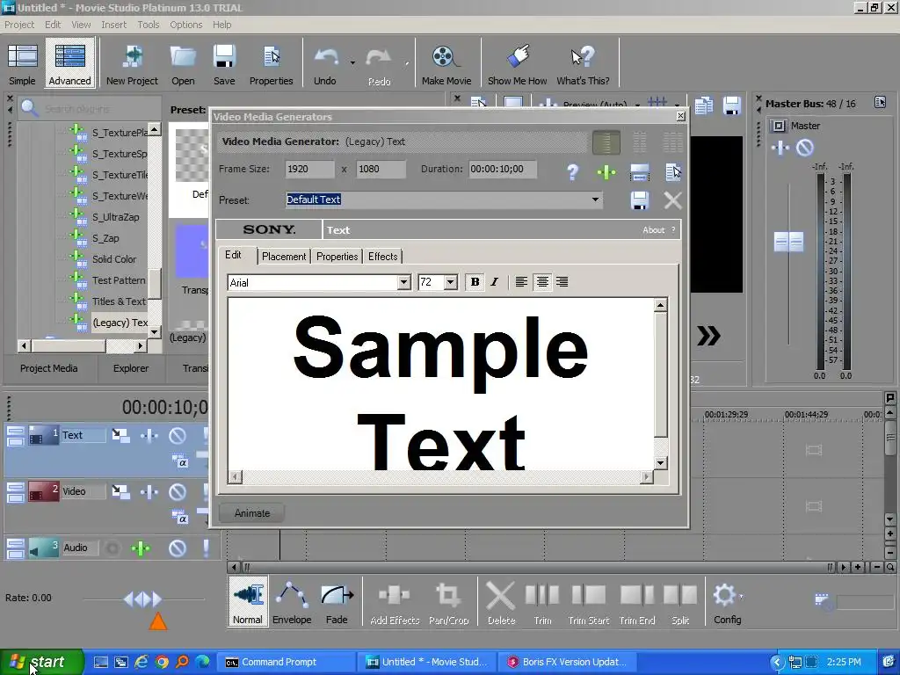Open the Undo history dropdown arrow

pos(352,62)
